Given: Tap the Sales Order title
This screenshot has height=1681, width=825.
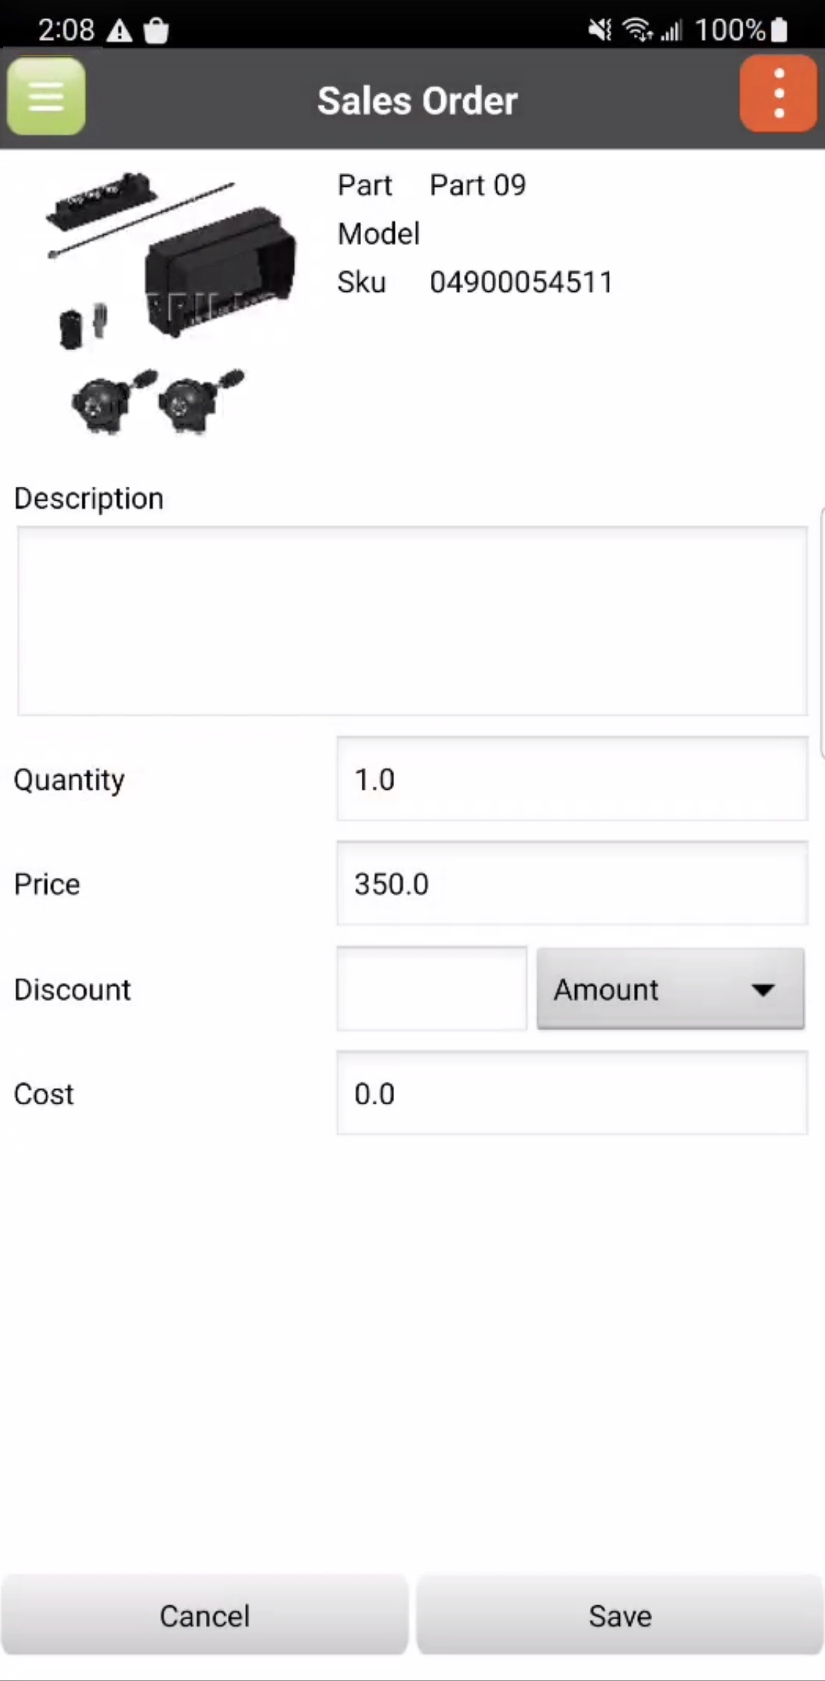Looking at the screenshot, I should tap(417, 101).
